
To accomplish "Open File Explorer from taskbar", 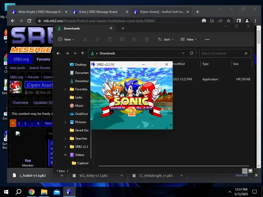I will [44, 192].
